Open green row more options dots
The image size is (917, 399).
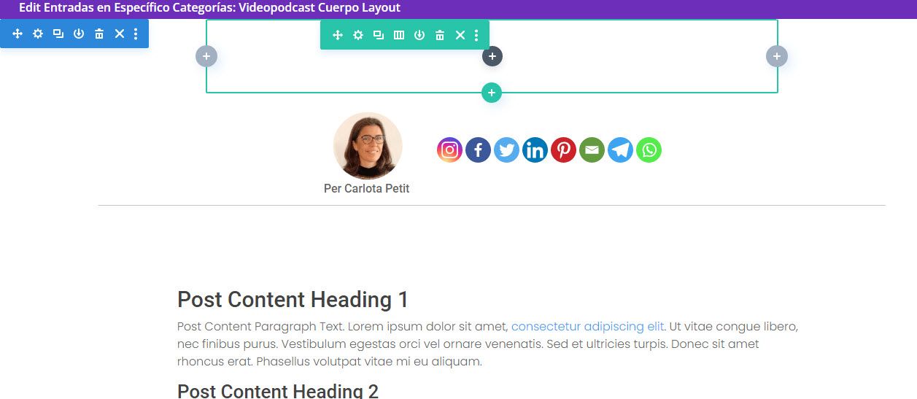pyautogui.click(x=476, y=35)
